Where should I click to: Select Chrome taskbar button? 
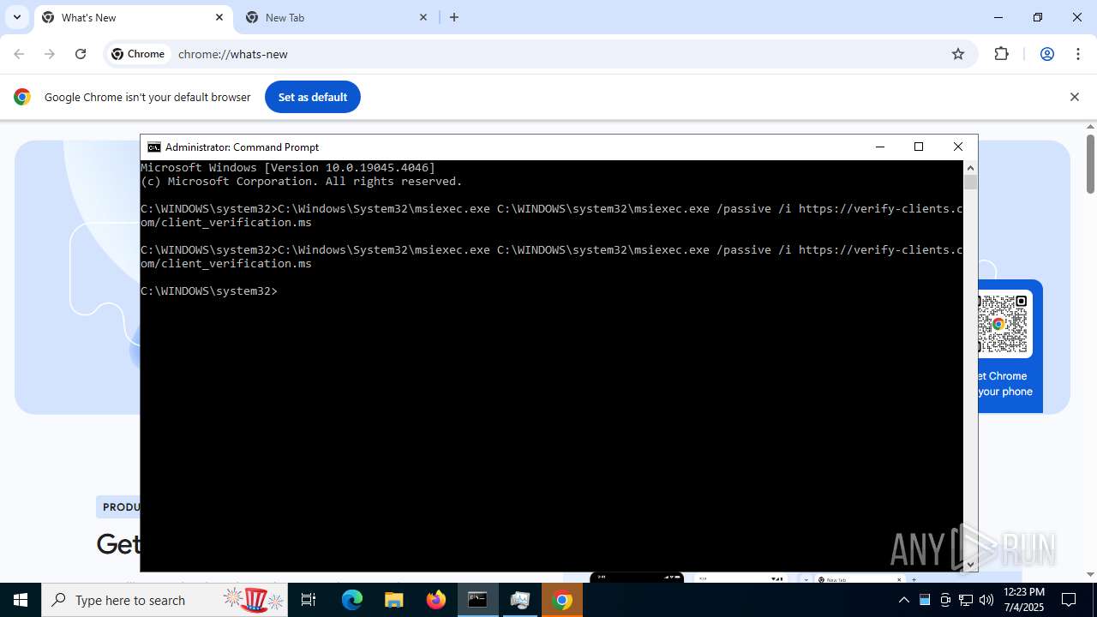tap(562, 600)
